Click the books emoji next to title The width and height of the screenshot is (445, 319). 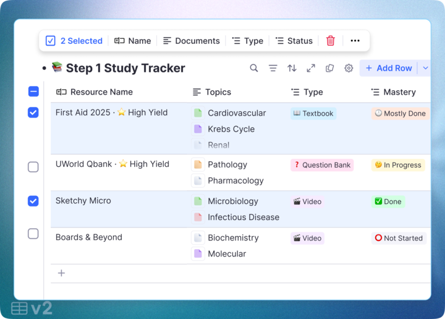coord(57,67)
